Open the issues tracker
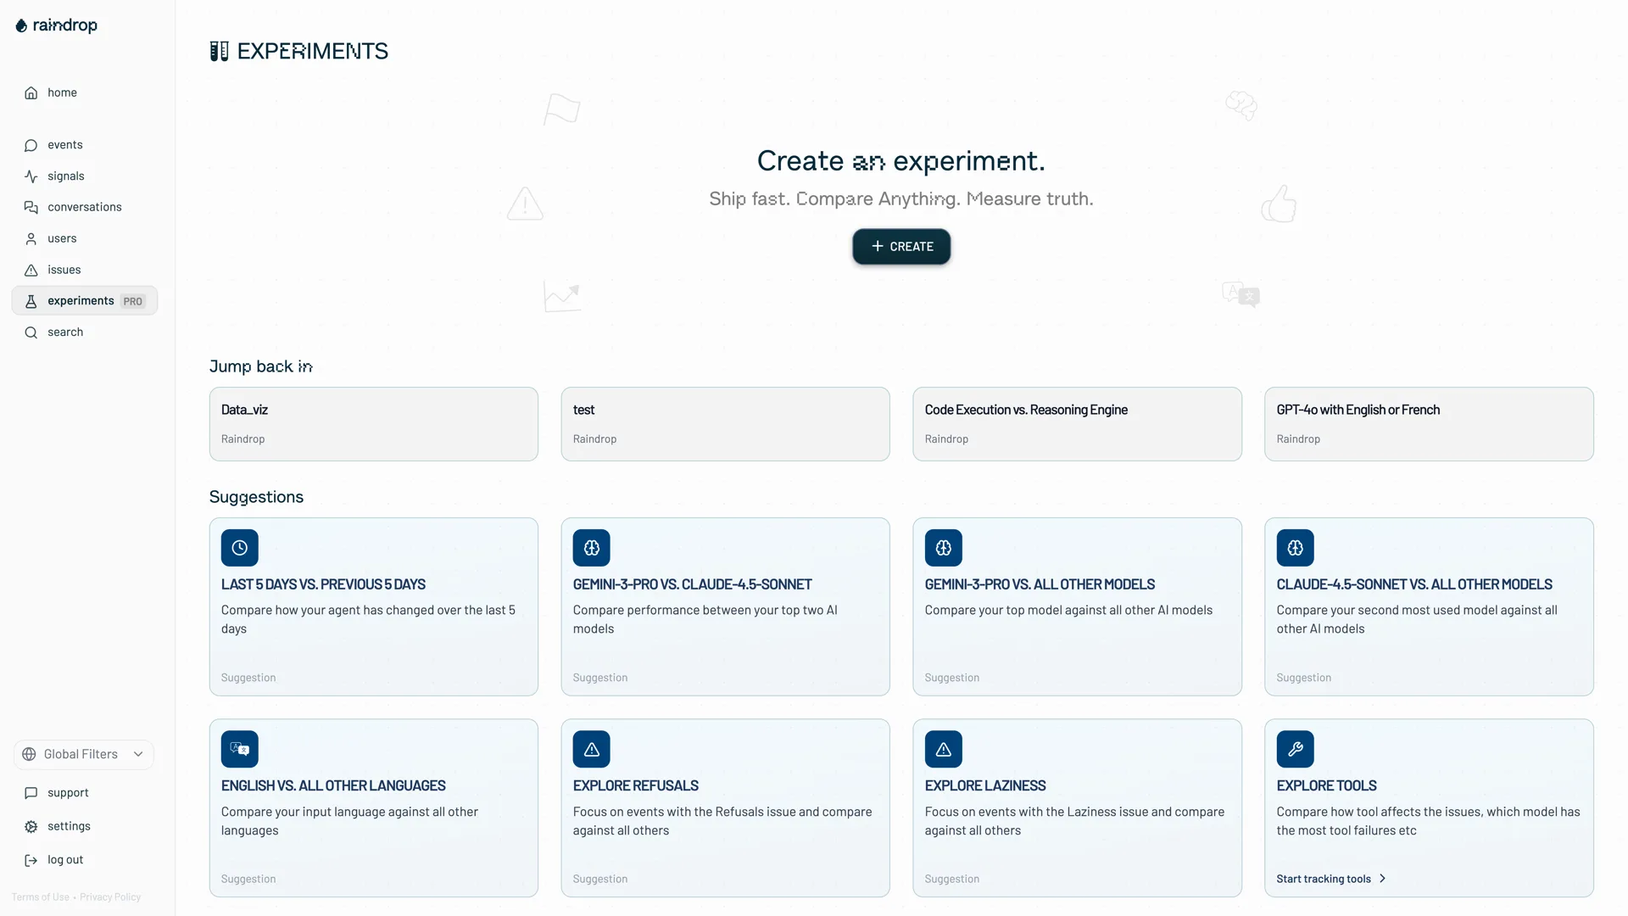This screenshot has height=916, width=1628. coord(64,270)
